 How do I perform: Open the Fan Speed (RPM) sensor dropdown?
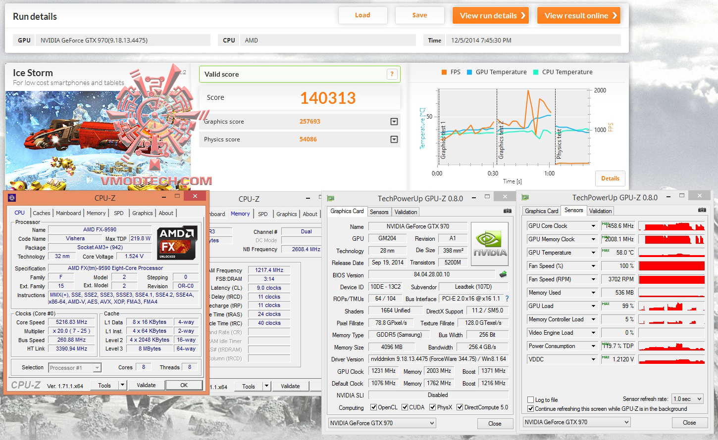593,279
